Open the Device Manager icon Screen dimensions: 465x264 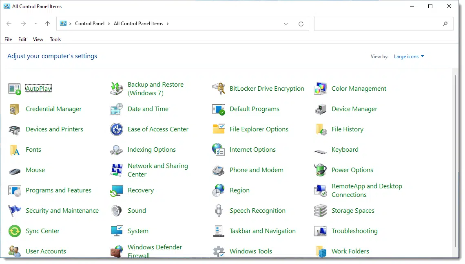[321, 109]
